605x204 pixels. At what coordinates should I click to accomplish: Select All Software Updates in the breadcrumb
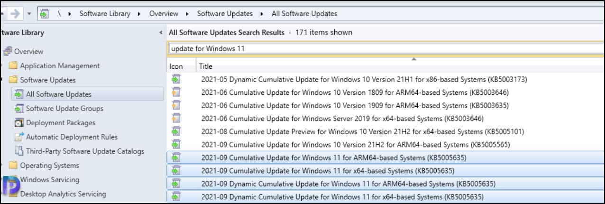304,14
